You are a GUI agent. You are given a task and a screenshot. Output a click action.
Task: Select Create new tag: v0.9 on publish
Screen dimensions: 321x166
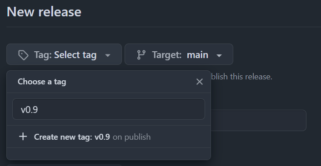(109, 137)
